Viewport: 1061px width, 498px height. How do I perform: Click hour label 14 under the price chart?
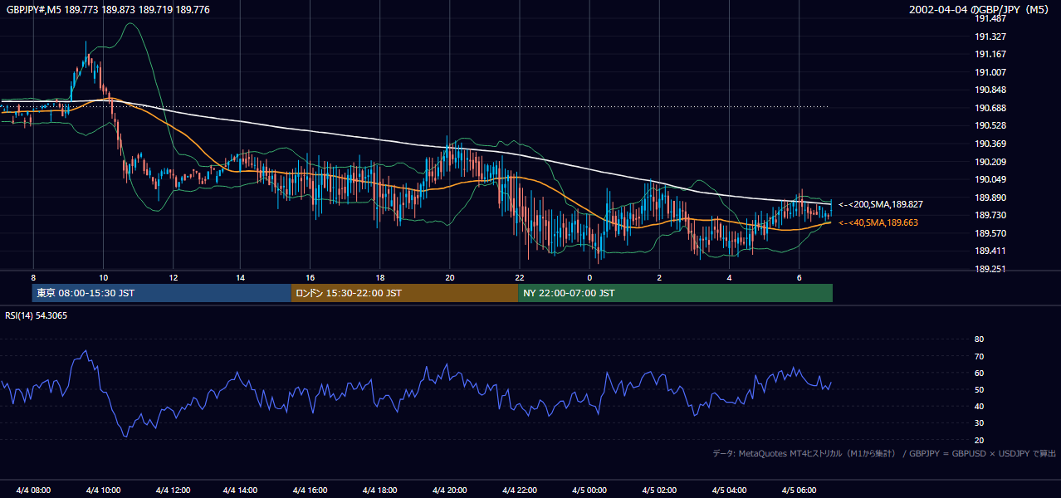(x=241, y=277)
